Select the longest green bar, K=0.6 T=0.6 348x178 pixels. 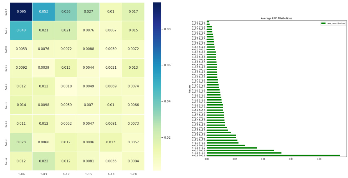pyautogui.click(x=273, y=155)
